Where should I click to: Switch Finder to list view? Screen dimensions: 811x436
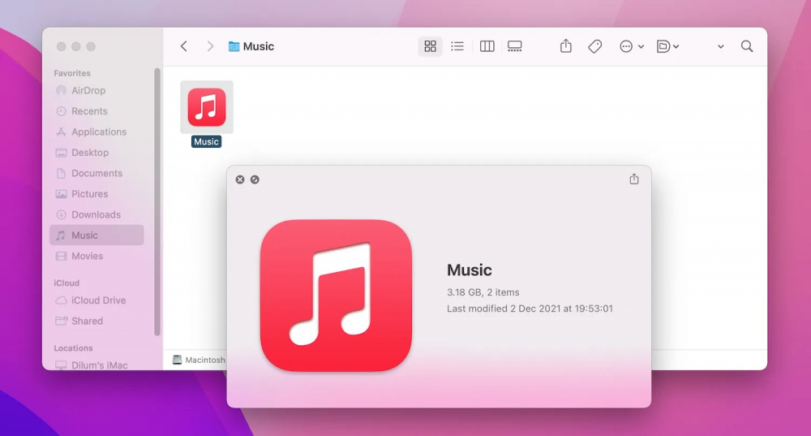[x=457, y=46]
